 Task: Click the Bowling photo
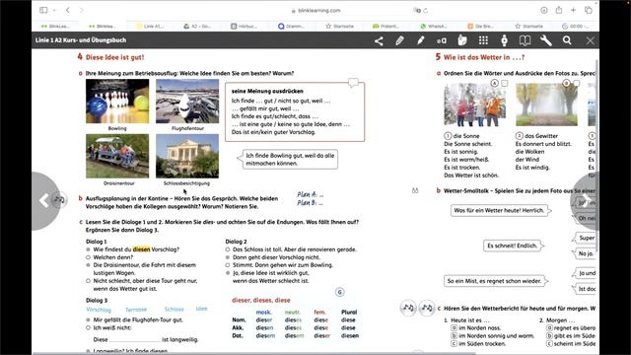pyautogui.click(x=117, y=101)
